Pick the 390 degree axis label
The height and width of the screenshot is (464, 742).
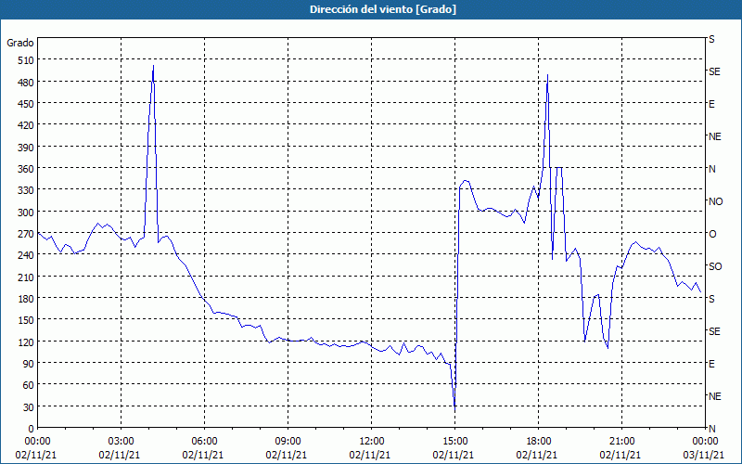tap(26, 148)
